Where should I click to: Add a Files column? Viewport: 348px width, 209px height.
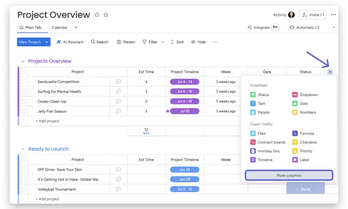[258, 133]
